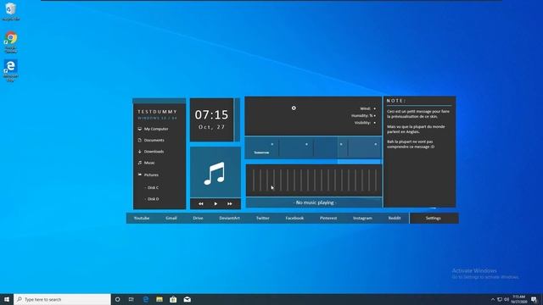This screenshot has height=305, width=543.
Task: Click the No music playing label
Action: pyautogui.click(x=315, y=202)
